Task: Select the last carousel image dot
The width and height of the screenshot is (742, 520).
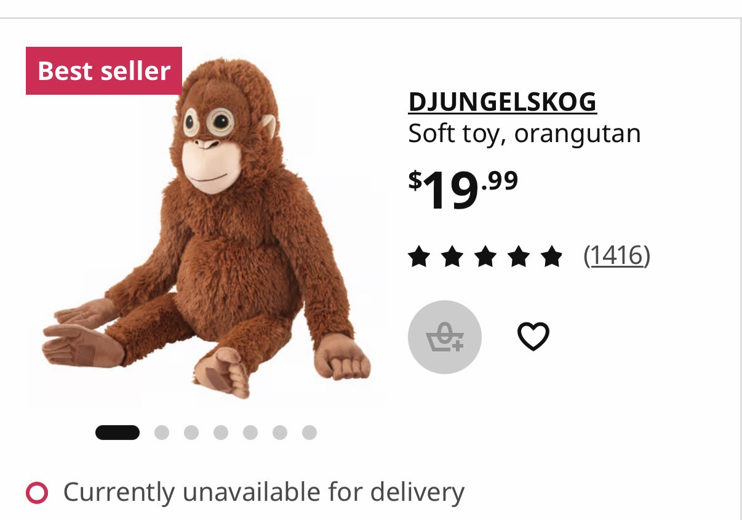Action: tap(309, 433)
